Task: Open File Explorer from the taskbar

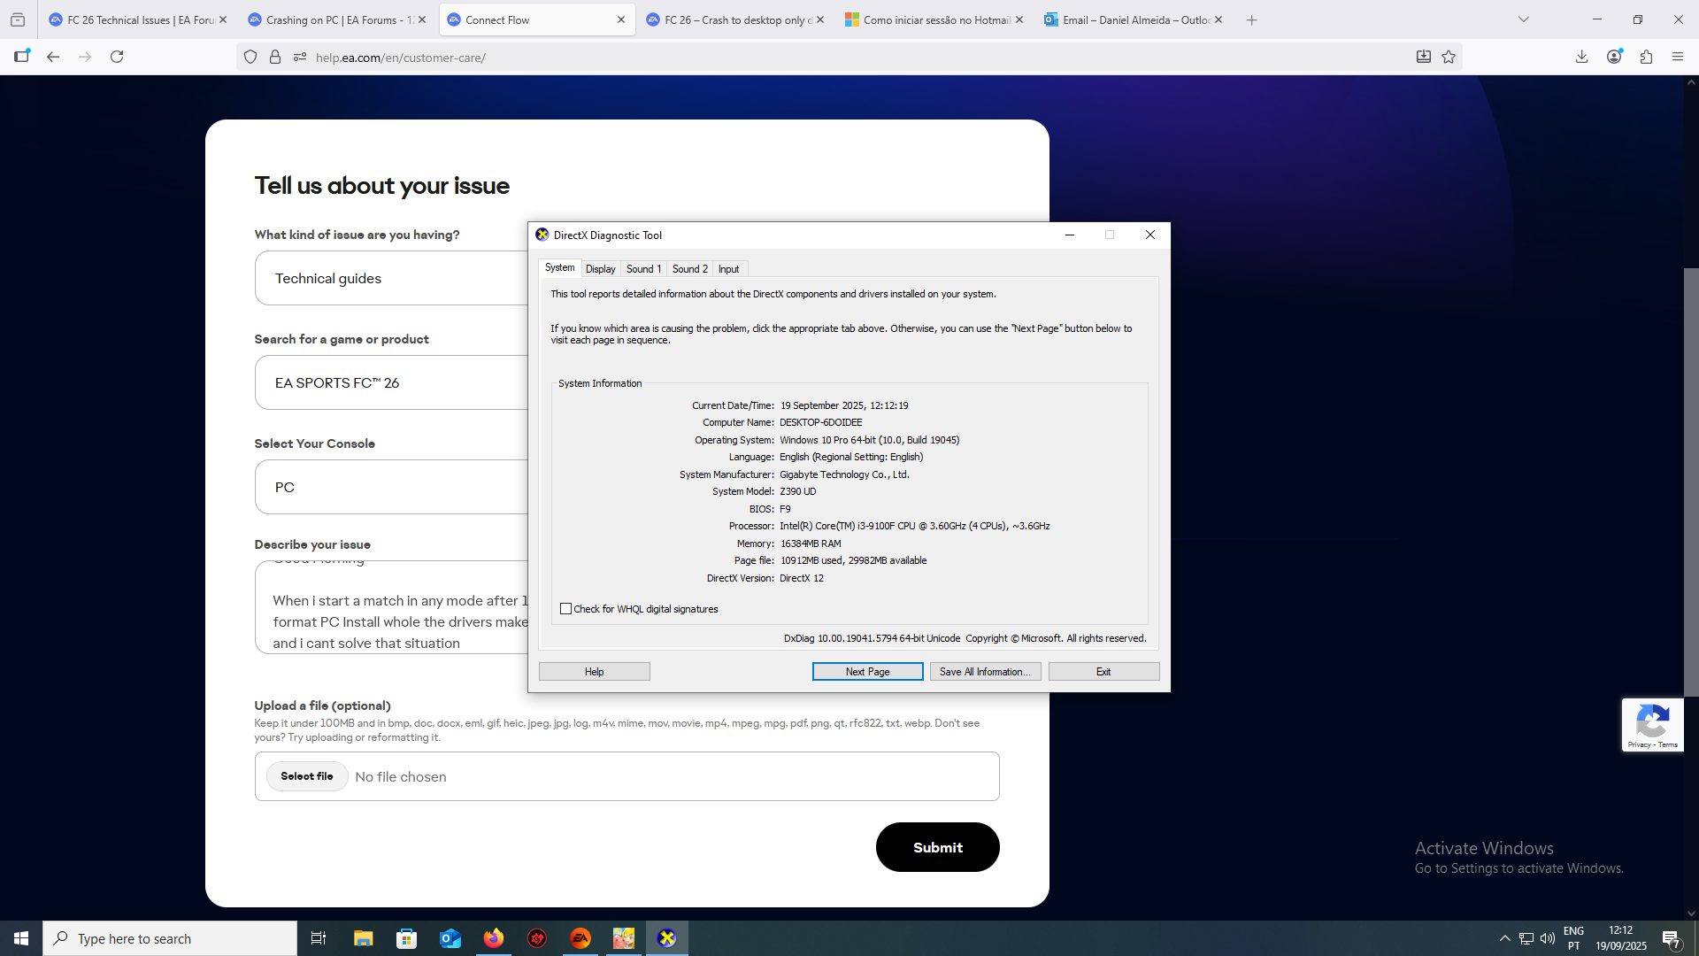Action: [x=364, y=938]
